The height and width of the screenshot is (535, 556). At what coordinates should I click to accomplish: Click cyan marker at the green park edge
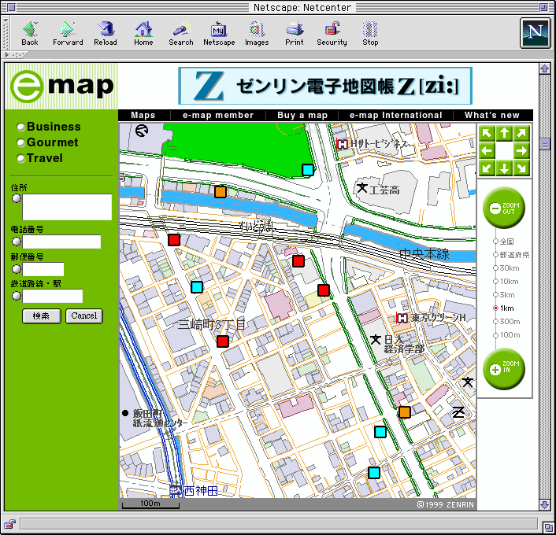pos(308,170)
